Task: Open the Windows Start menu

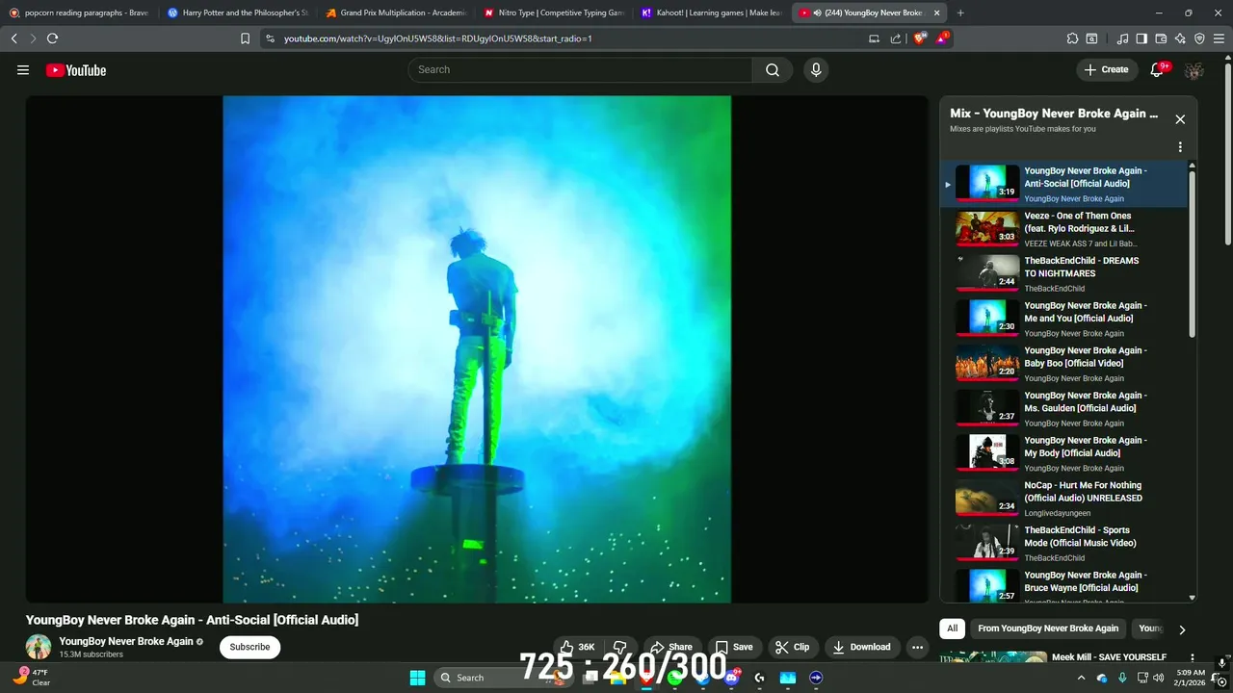Action: pyautogui.click(x=417, y=678)
